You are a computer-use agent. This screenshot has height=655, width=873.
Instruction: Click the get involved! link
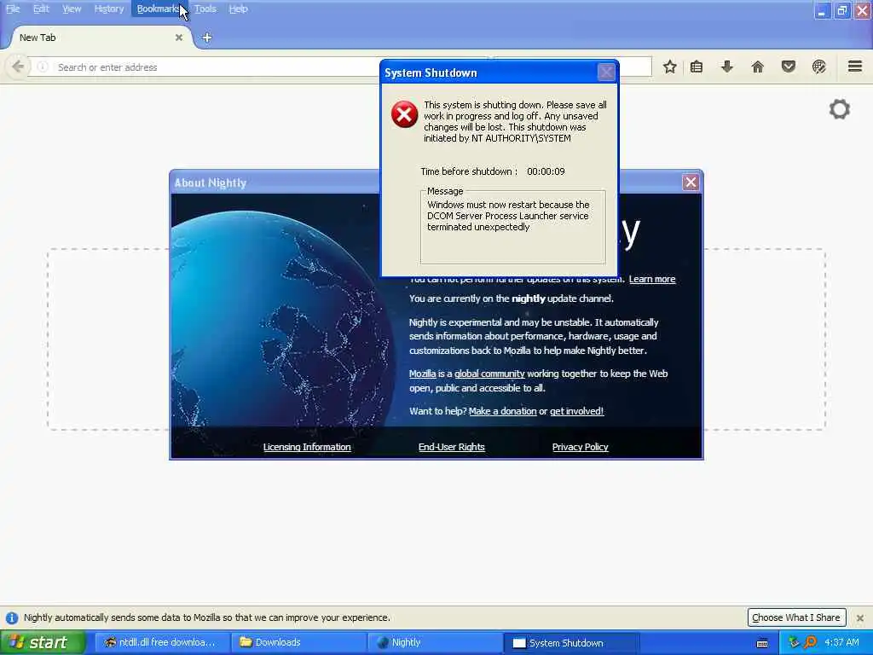[577, 411]
